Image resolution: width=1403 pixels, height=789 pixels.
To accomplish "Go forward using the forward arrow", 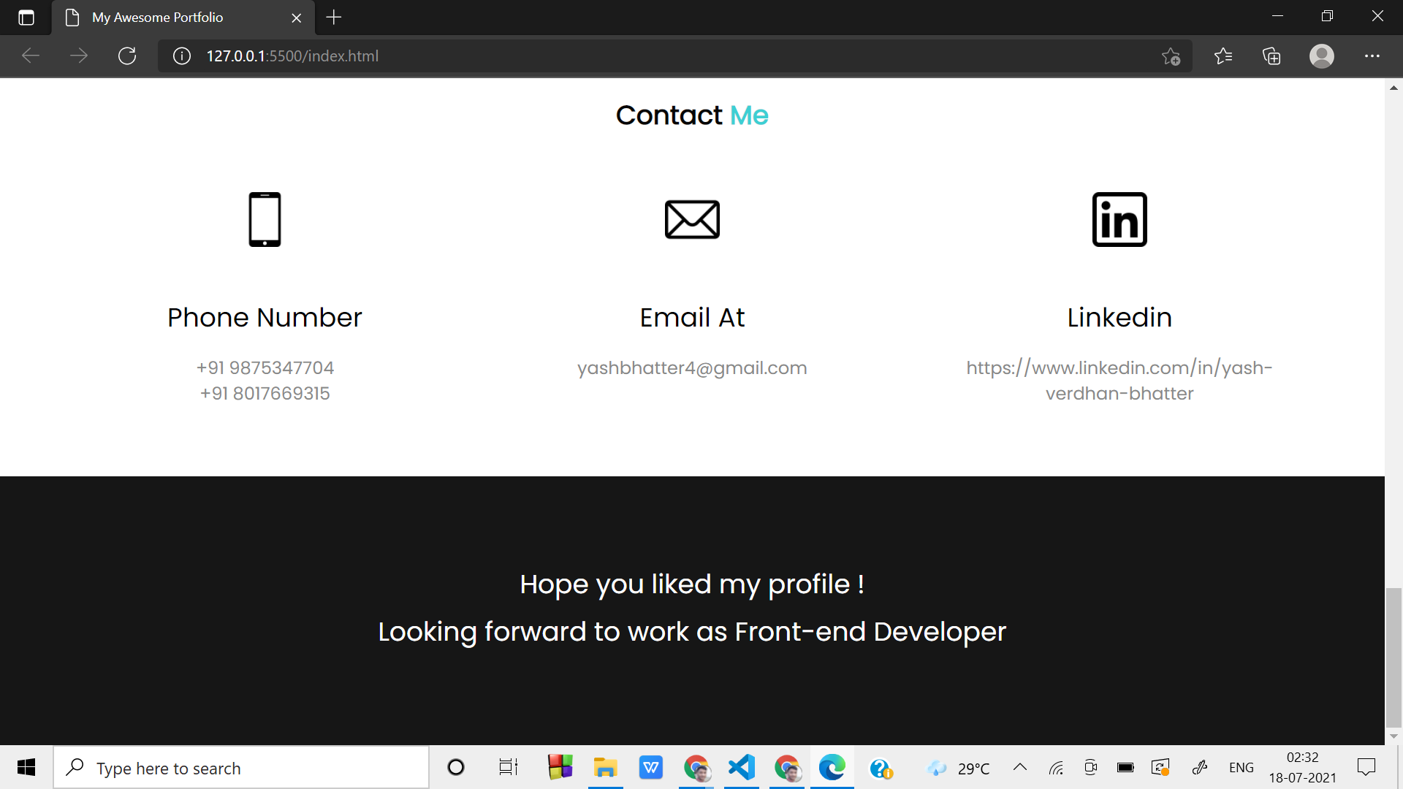I will [79, 56].
